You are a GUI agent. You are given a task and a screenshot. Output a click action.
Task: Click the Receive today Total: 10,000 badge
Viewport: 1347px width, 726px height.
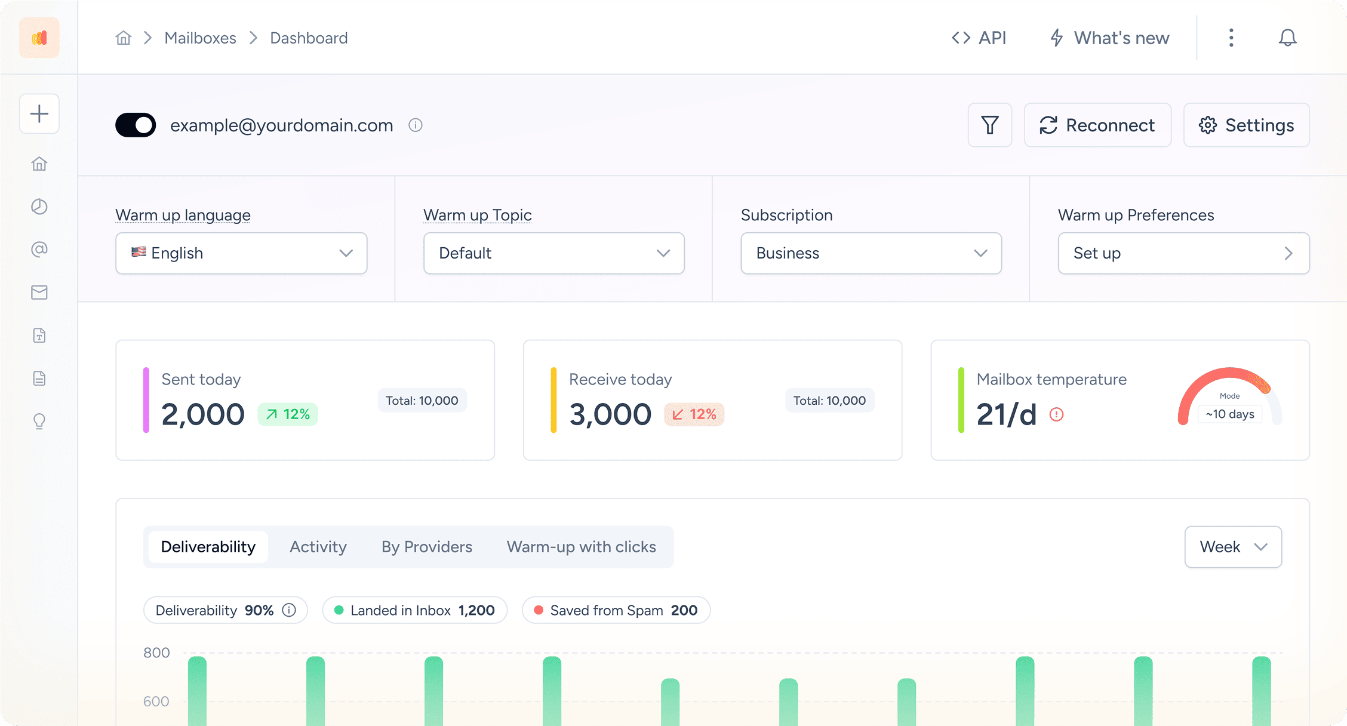830,401
